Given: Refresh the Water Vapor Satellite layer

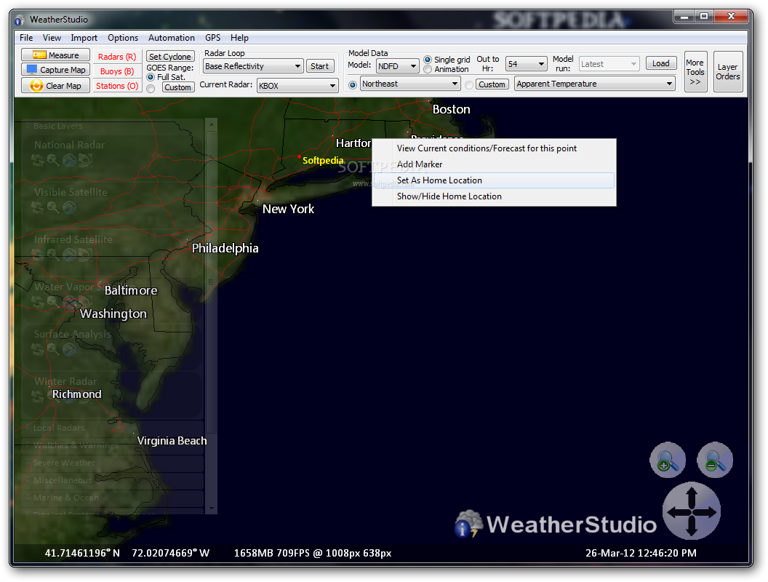Looking at the screenshot, I should 38,302.
